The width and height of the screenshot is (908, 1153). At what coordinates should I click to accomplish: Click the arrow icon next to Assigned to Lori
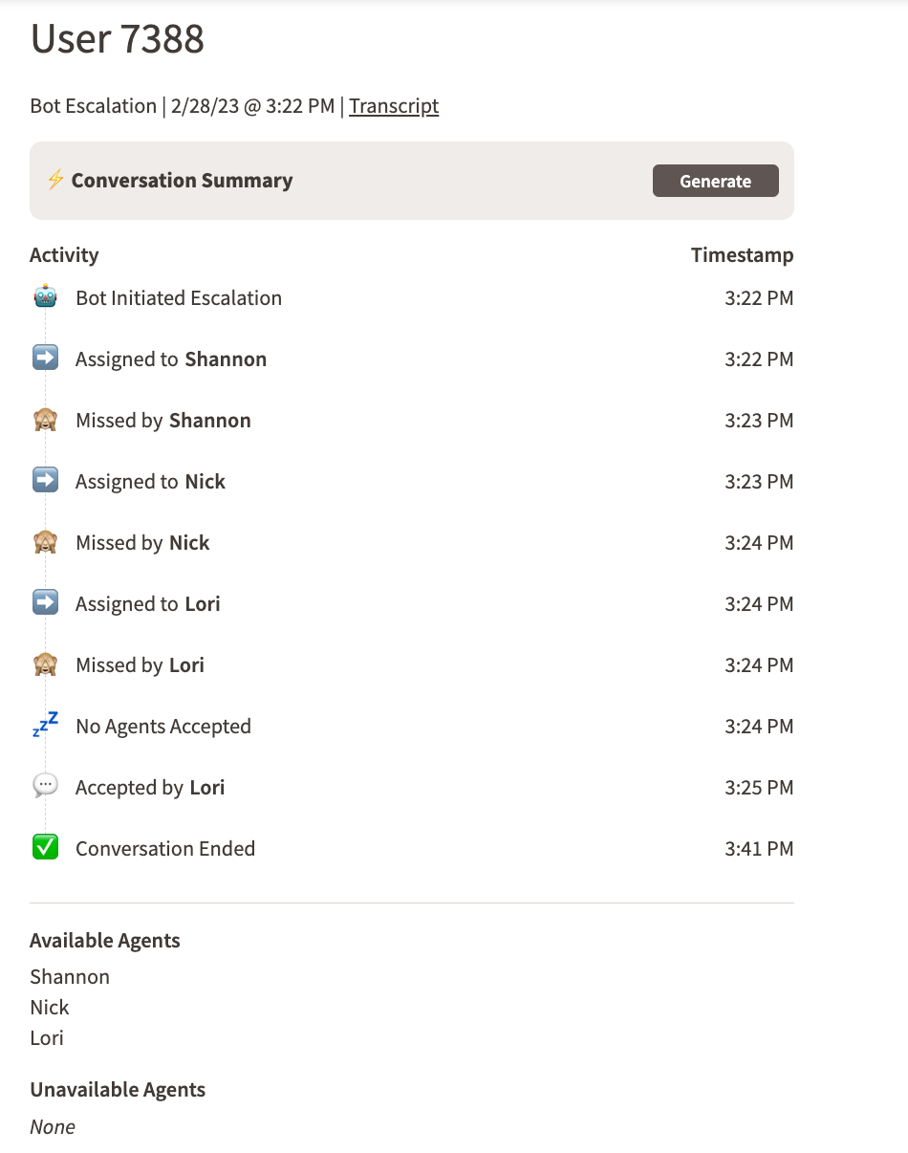tap(45, 604)
